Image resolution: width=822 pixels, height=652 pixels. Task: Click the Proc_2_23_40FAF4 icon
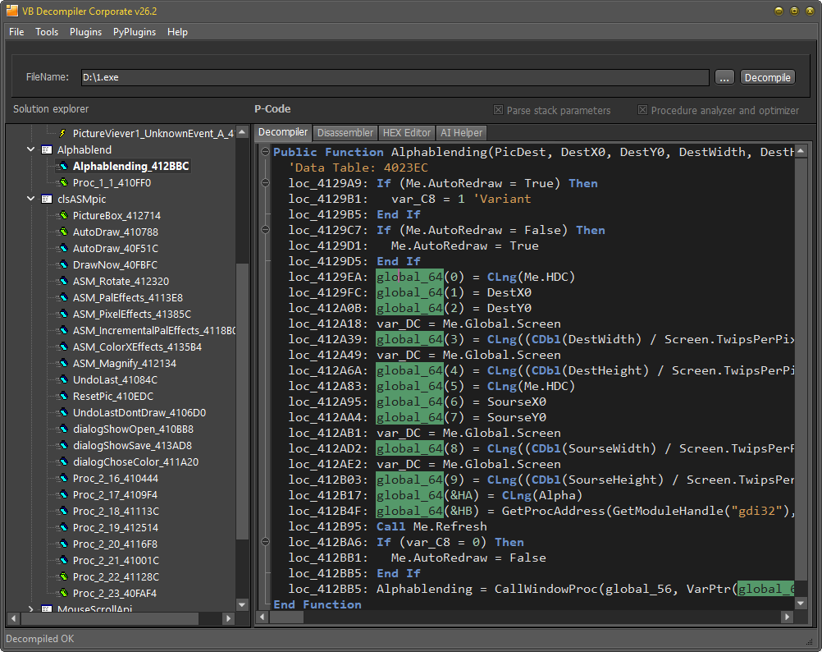coord(63,593)
